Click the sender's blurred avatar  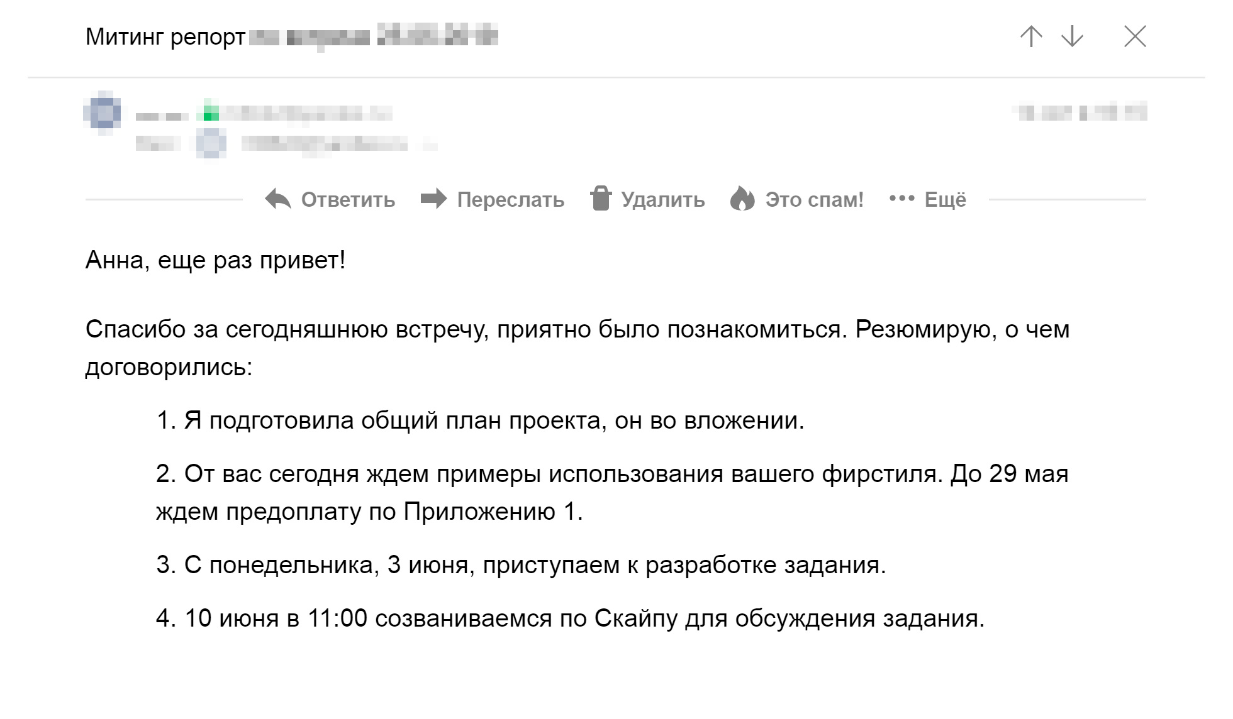(102, 114)
